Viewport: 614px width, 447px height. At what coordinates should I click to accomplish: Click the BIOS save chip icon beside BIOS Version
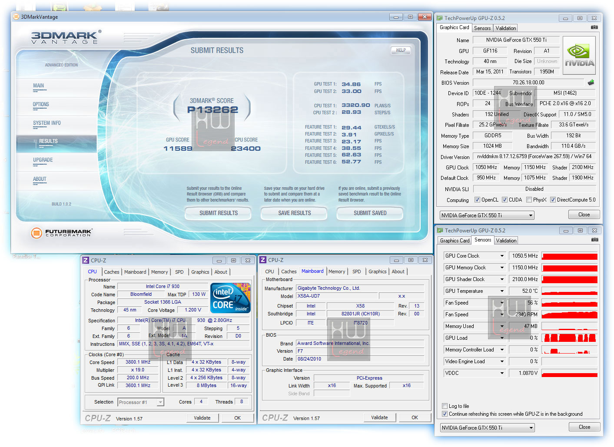click(x=591, y=83)
